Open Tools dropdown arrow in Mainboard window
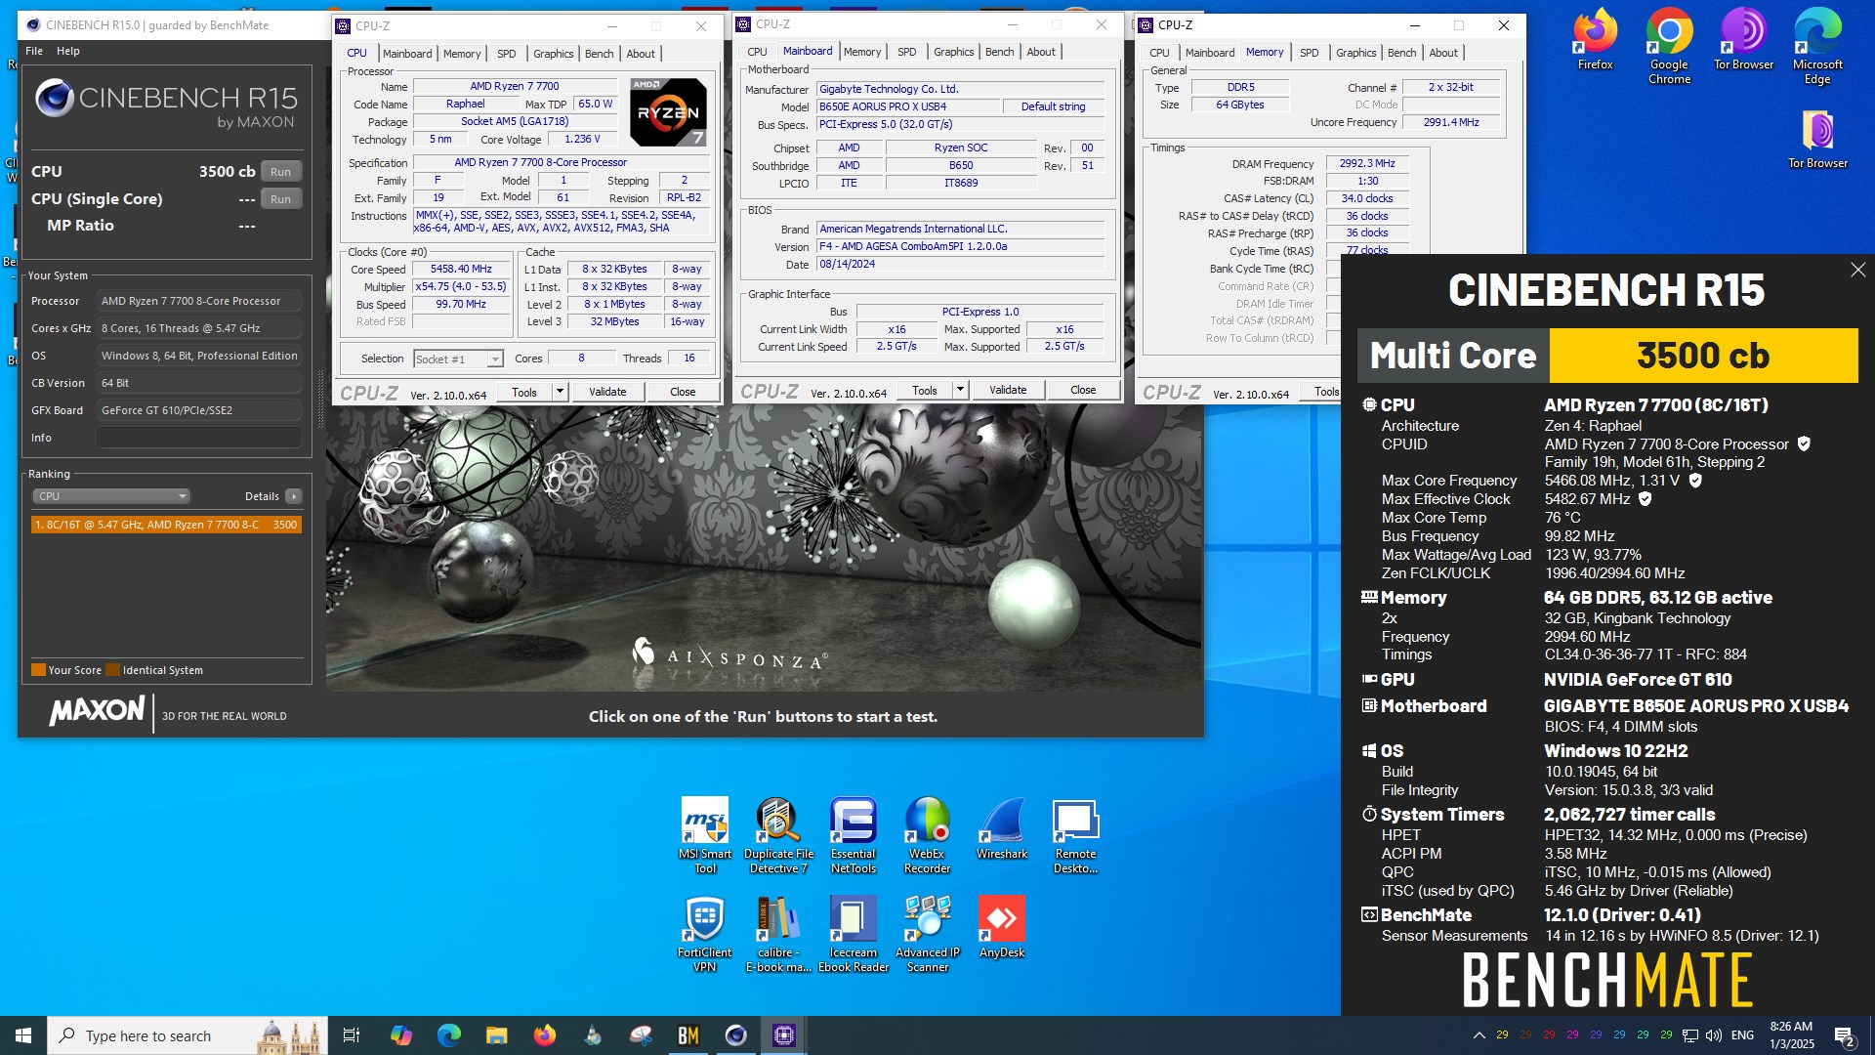The image size is (1875, 1055). 961,390
